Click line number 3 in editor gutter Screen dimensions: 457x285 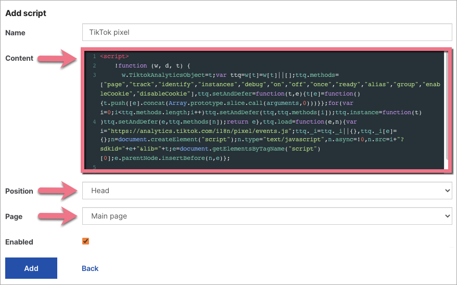click(x=94, y=75)
